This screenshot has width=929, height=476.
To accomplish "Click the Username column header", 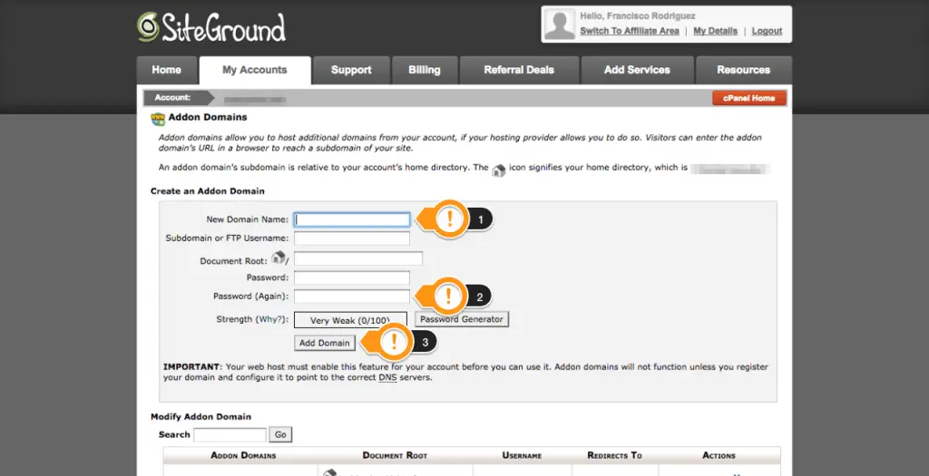I will point(522,455).
